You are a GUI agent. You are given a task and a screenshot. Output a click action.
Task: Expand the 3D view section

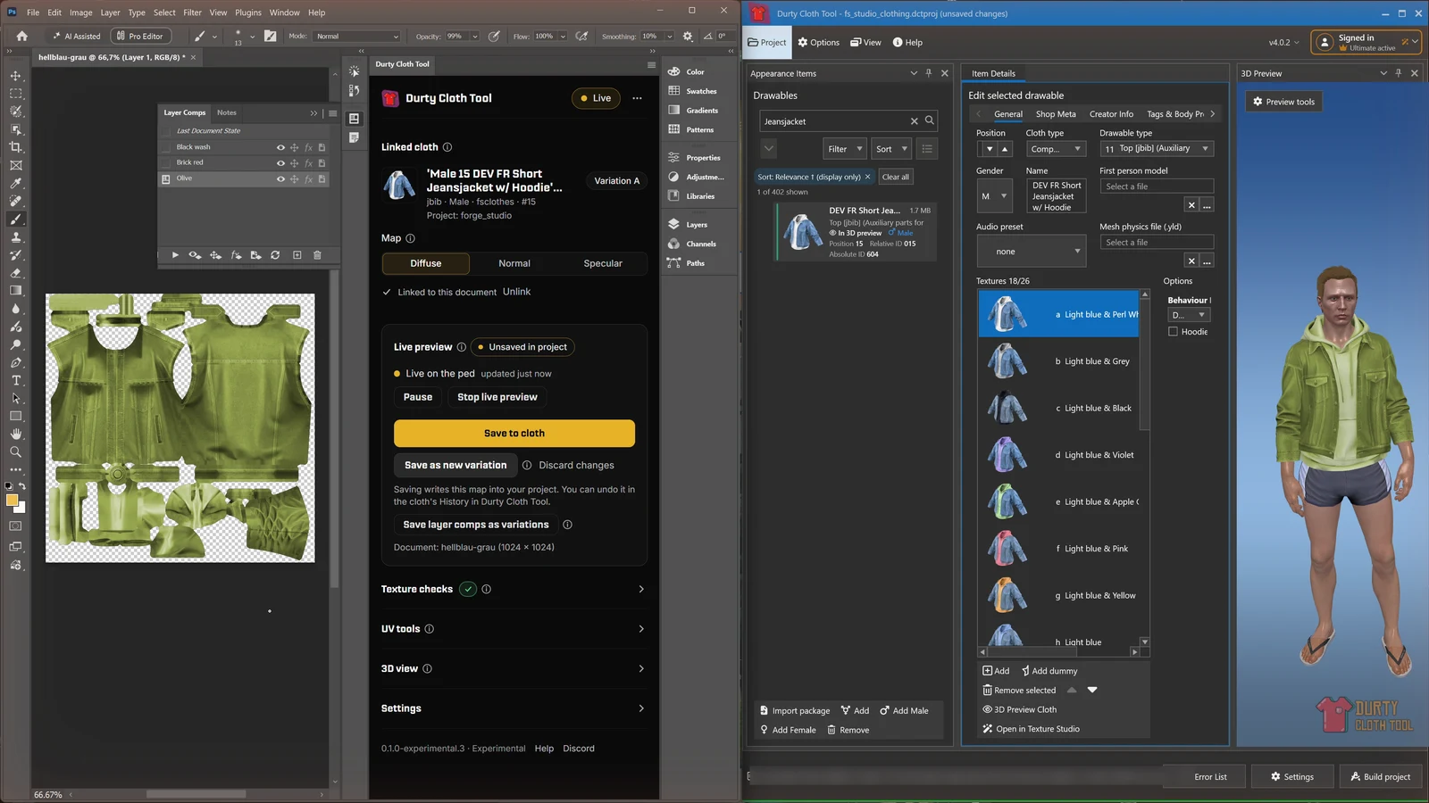pos(641,669)
